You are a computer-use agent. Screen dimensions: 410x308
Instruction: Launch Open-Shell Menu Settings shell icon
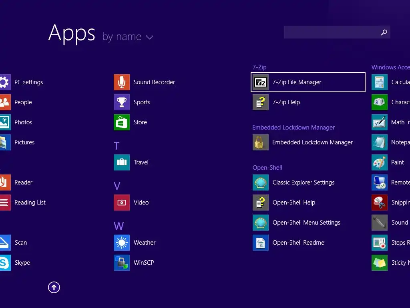coord(260,223)
